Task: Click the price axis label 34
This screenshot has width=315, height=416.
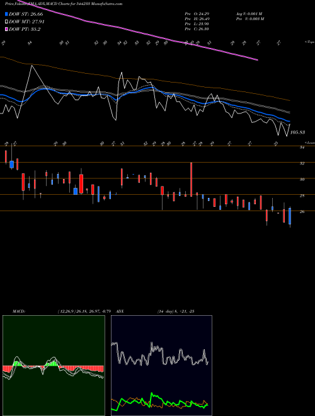Action: pyautogui.click(x=302, y=147)
